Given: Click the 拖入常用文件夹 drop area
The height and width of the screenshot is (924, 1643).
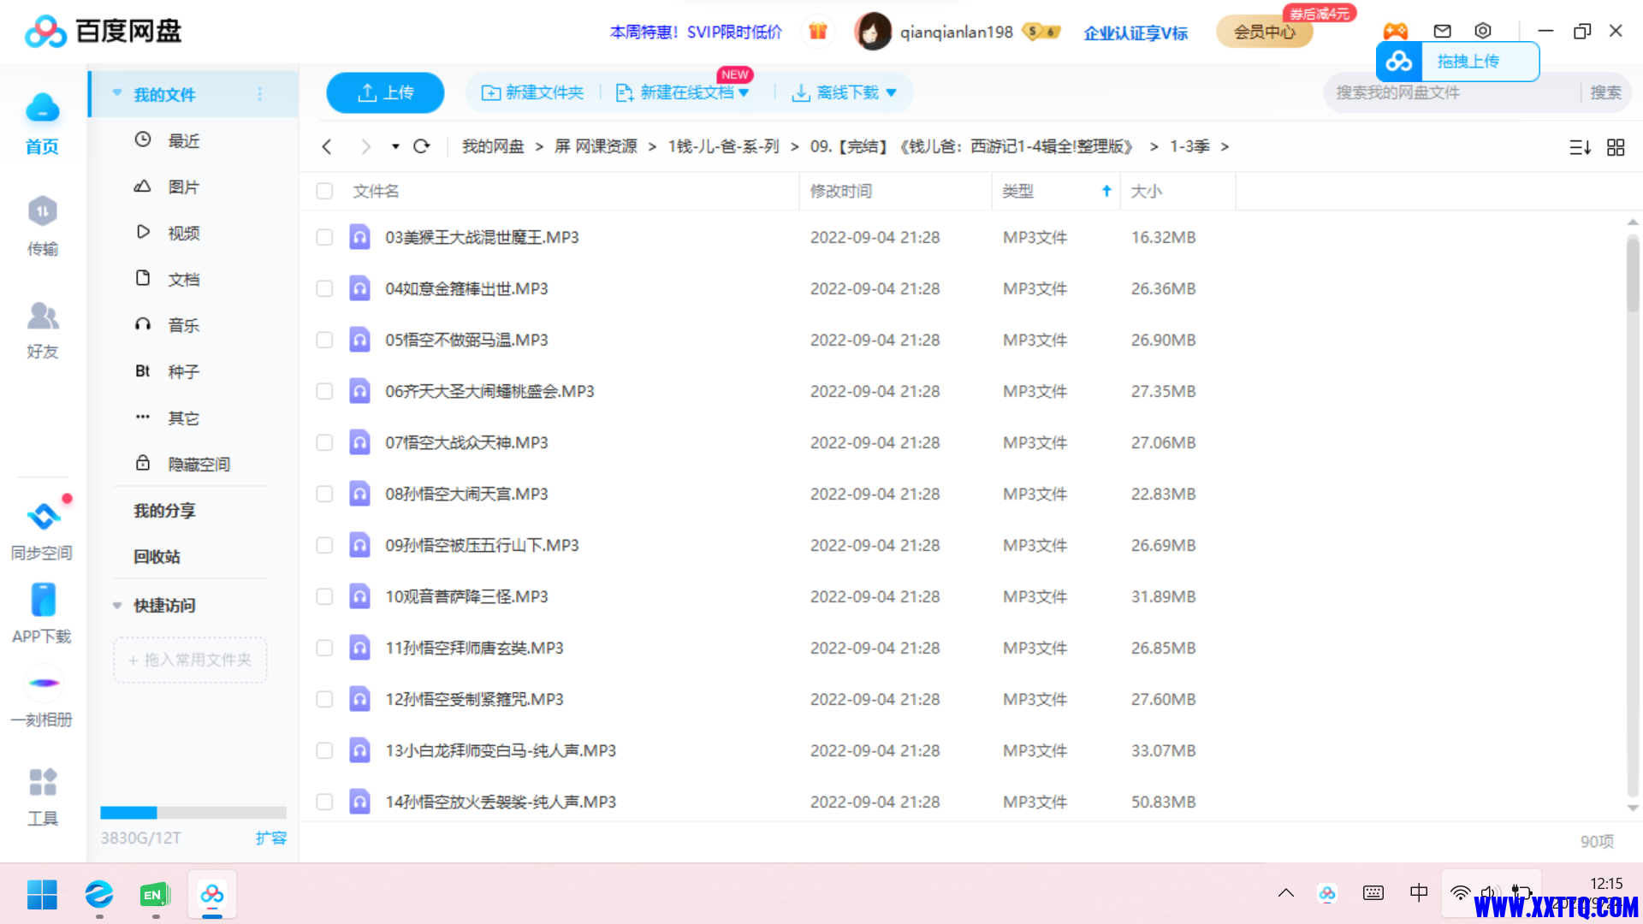Looking at the screenshot, I should [190, 660].
